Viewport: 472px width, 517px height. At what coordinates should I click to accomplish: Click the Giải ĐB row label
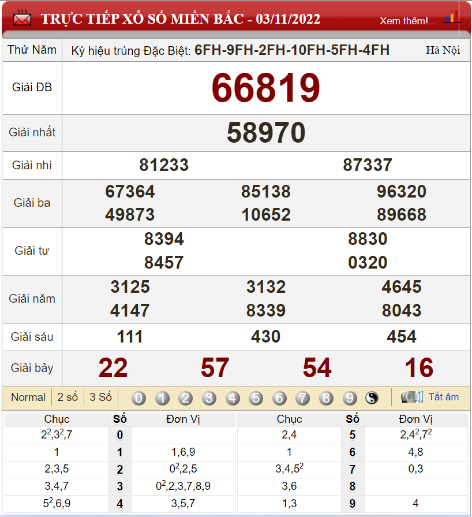point(32,87)
